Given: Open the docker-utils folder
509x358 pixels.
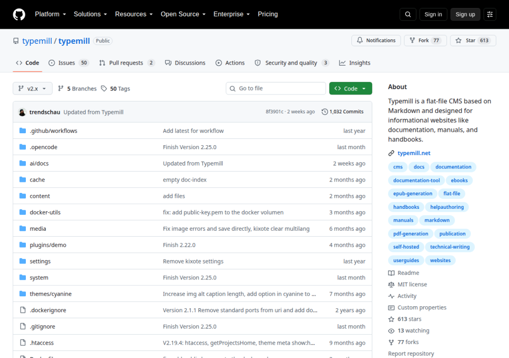Looking at the screenshot, I should coord(45,212).
